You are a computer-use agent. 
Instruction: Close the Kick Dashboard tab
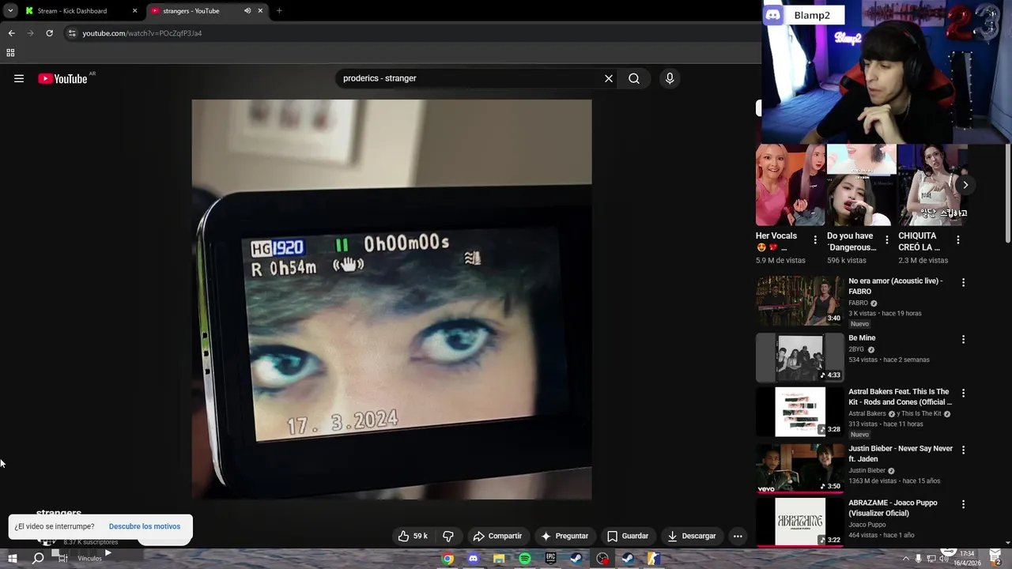click(134, 11)
